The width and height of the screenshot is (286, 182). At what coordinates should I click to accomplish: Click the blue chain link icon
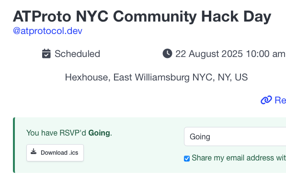pos(266,100)
